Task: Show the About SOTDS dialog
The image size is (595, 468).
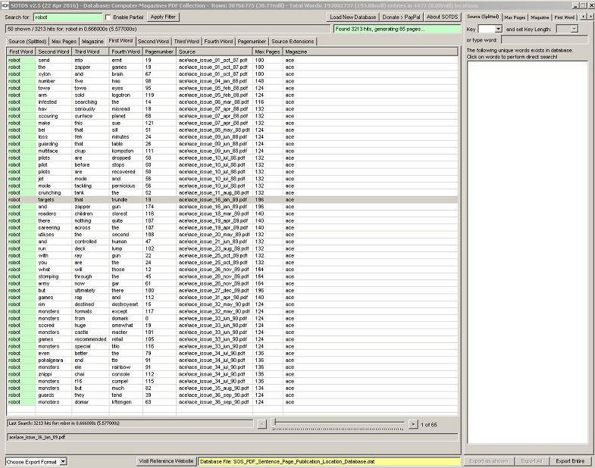Action: (442, 17)
